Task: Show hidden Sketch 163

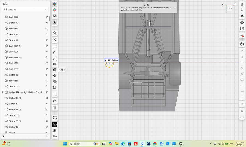Action: [46, 23]
